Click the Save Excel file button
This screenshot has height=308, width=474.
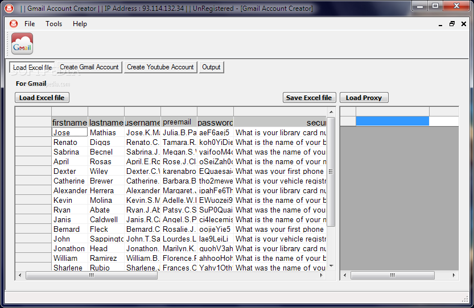click(309, 98)
